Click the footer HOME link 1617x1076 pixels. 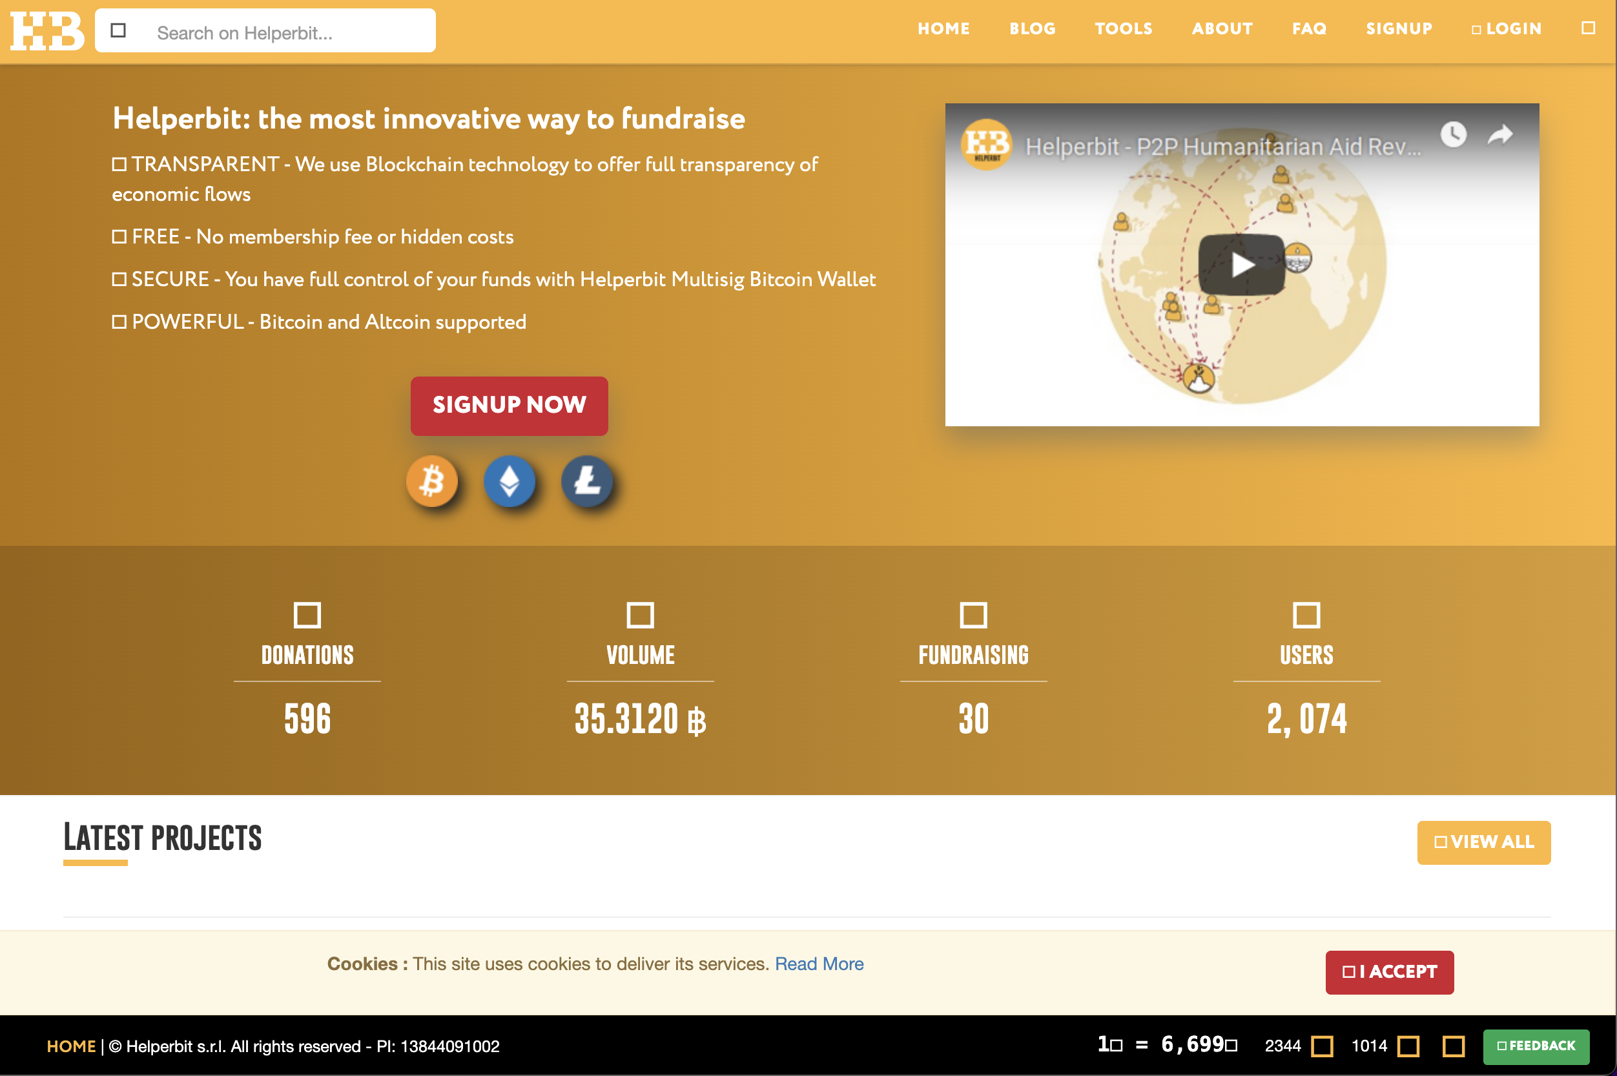pyautogui.click(x=70, y=1046)
